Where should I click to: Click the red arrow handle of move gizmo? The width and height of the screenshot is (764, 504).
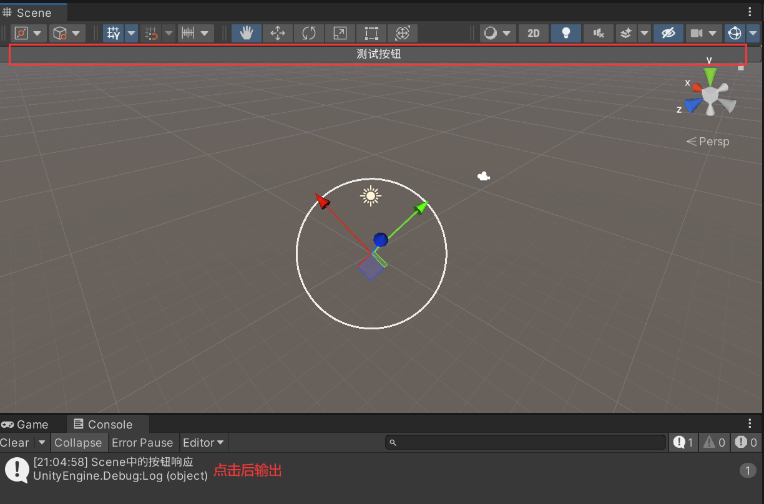pyautogui.click(x=321, y=200)
